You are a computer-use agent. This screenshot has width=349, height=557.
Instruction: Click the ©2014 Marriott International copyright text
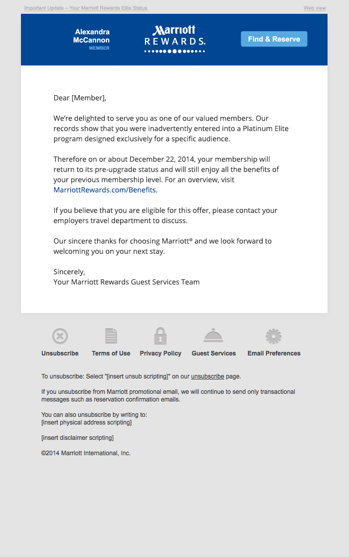point(86,453)
